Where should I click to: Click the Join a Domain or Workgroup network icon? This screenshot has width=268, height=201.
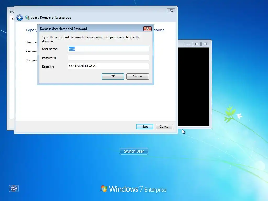coord(27,18)
